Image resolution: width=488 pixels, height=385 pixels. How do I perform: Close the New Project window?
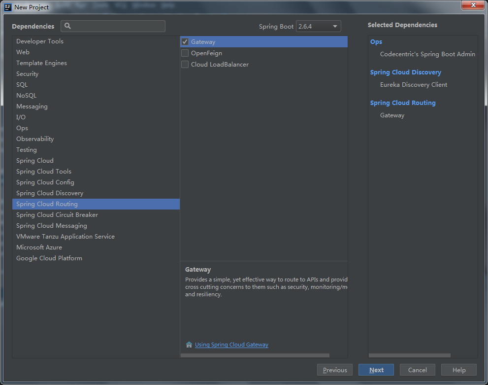coord(473,5)
